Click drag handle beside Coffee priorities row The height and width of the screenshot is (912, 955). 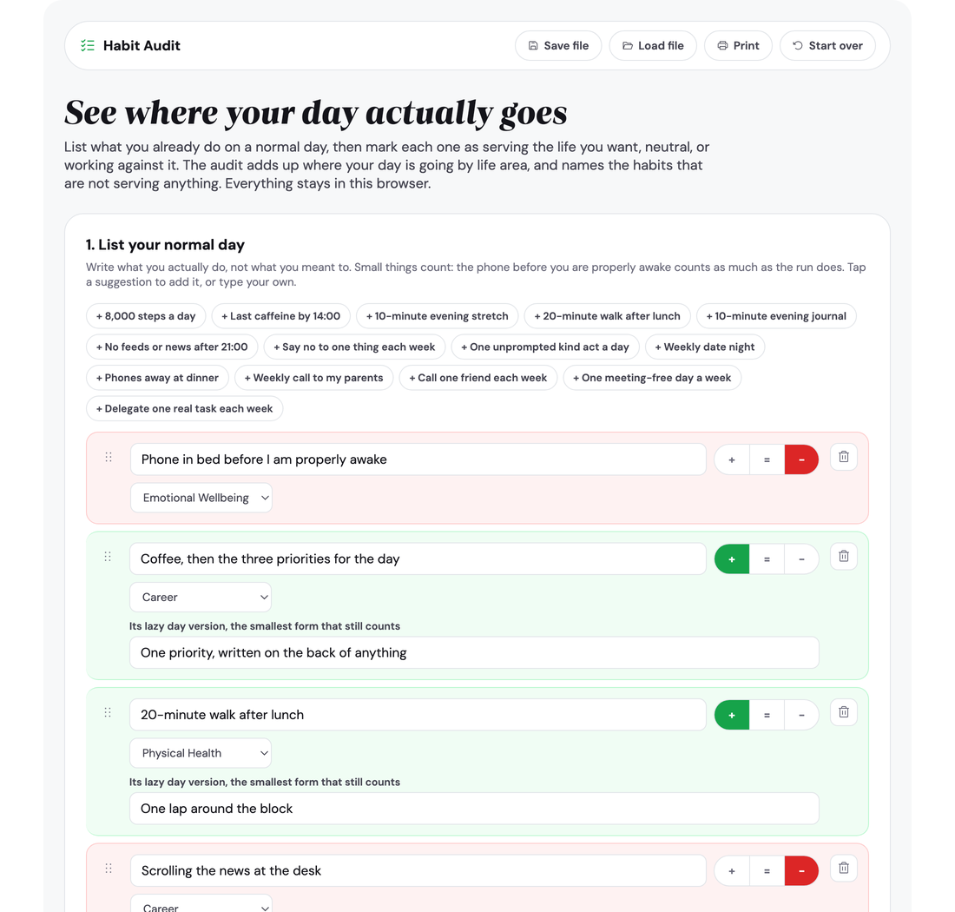pyautogui.click(x=108, y=556)
